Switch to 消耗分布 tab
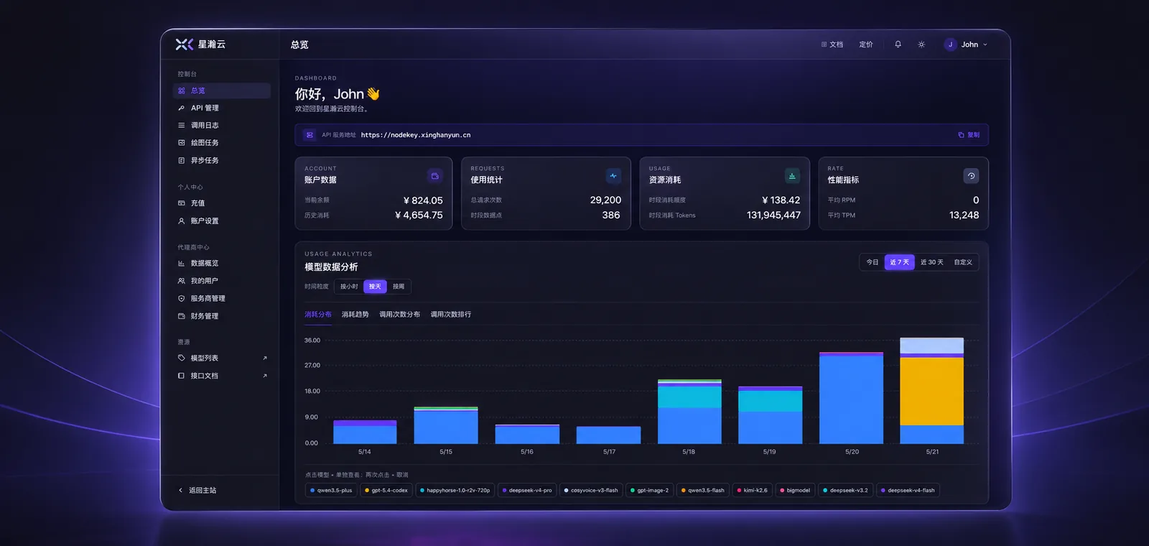This screenshot has height=546, width=1149. point(318,315)
